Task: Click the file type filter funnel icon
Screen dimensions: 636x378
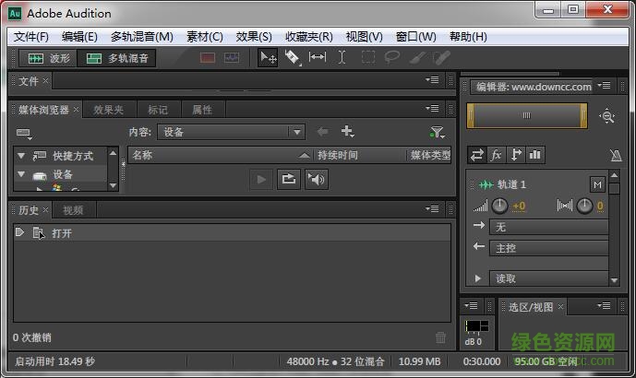Action: click(437, 133)
